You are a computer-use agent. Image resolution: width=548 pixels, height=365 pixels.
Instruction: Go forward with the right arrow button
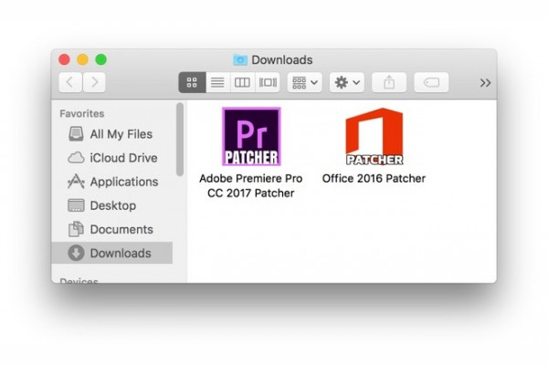[x=94, y=83]
